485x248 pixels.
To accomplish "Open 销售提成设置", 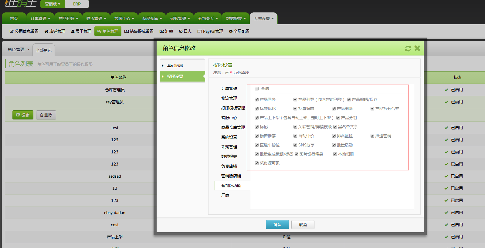I will click(x=139, y=31).
